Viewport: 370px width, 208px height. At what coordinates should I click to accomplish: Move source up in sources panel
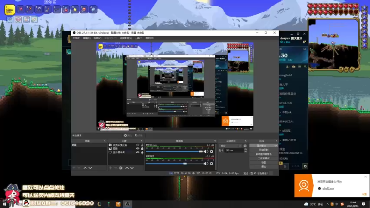[127, 168]
